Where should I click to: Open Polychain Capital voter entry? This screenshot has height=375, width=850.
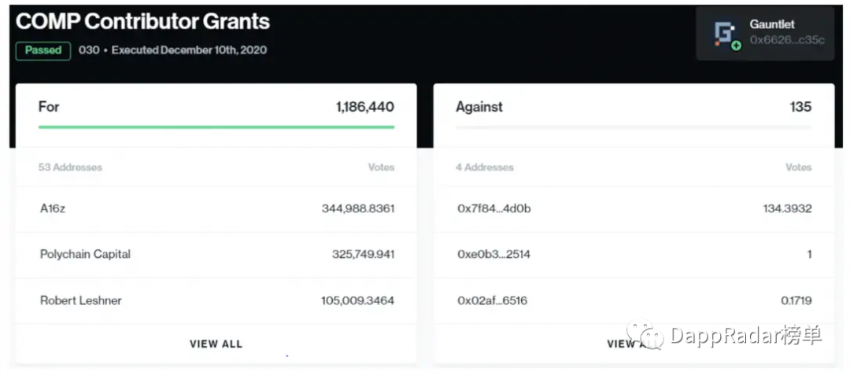pyautogui.click(x=216, y=255)
